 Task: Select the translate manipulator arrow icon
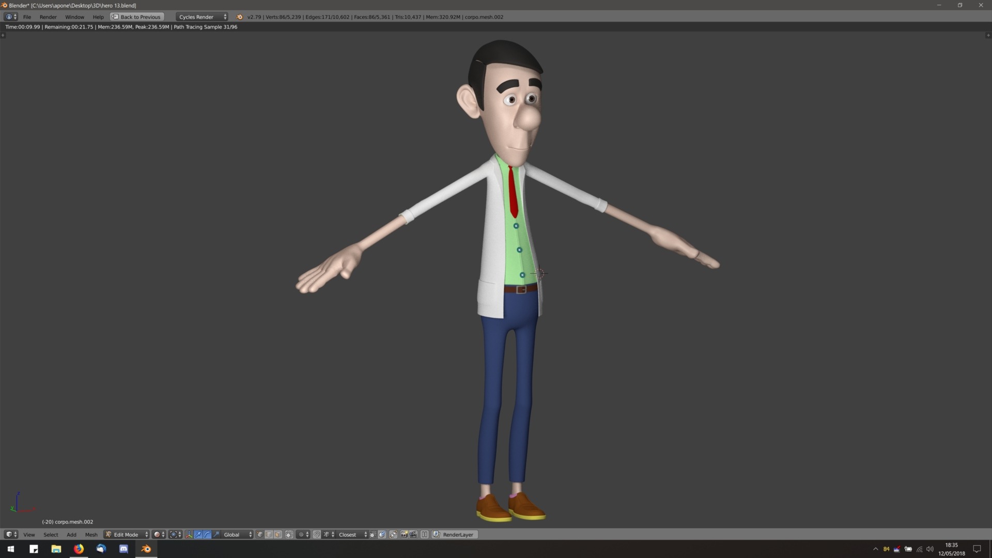198,535
